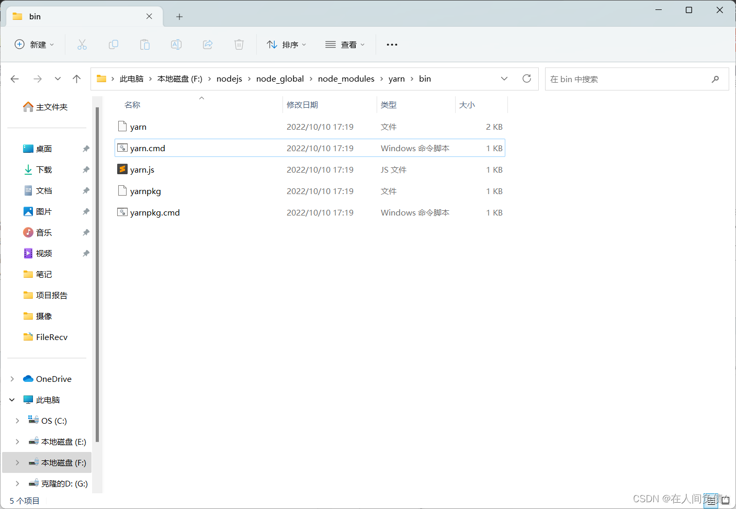Click the search magnifier icon
Viewport: 736px width, 509px height.
pos(715,79)
